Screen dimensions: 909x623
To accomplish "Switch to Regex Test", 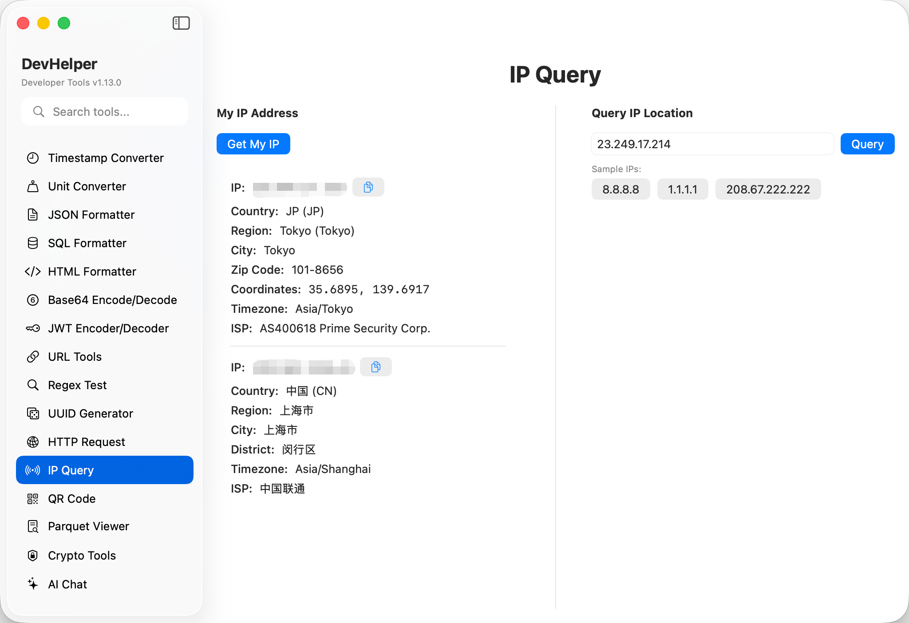I will [77, 385].
